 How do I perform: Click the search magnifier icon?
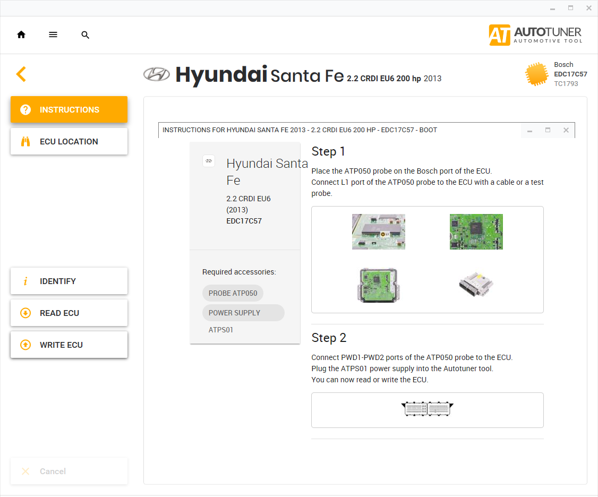(x=85, y=35)
